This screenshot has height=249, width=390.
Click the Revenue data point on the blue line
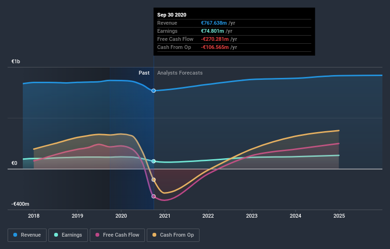click(153, 91)
